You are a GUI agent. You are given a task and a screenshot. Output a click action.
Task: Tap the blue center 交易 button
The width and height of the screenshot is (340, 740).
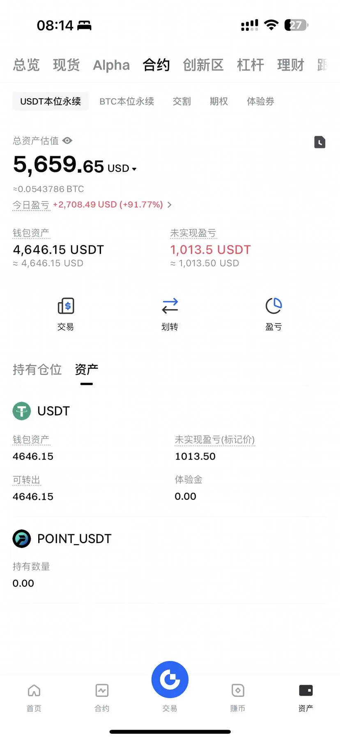pyautogui.click(x=170, y=680)
